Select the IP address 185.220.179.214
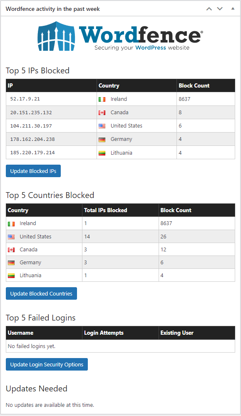 click(32, 153)
